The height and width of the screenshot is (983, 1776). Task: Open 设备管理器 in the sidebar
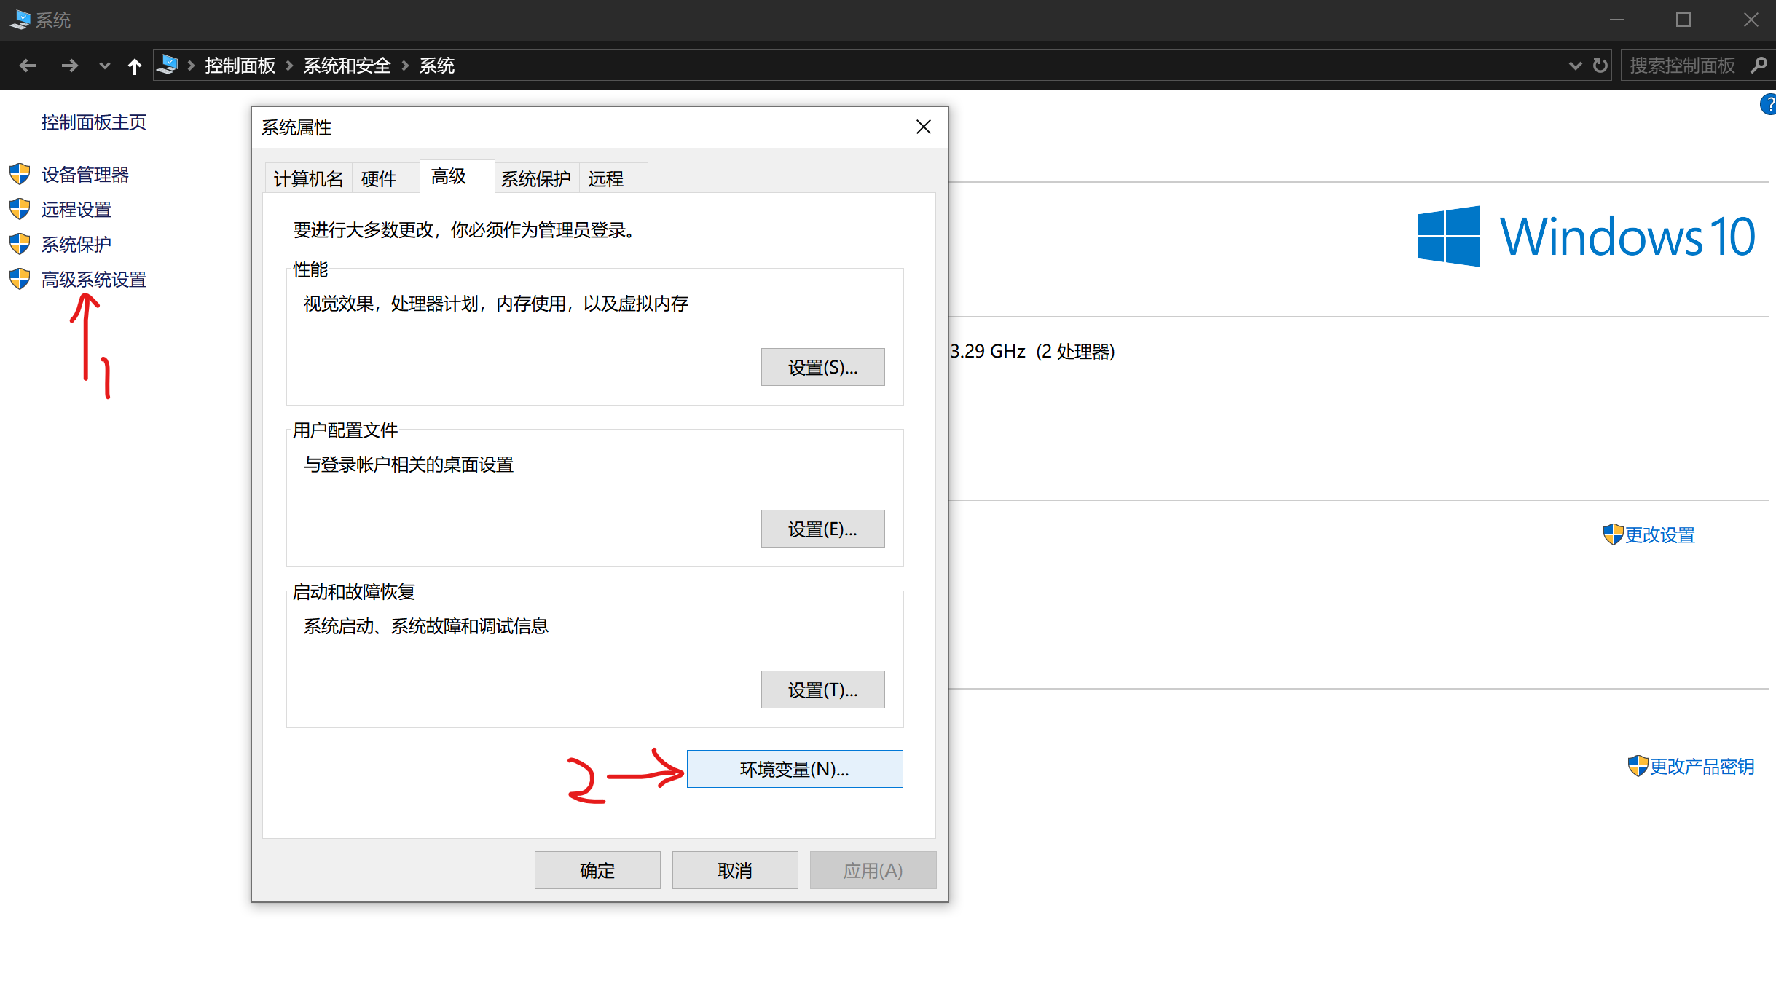[85, 174]
